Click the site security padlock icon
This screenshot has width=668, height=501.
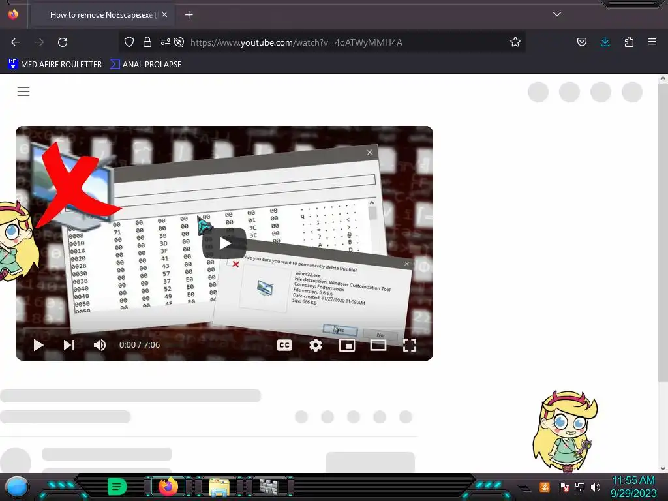click(147, 42)
